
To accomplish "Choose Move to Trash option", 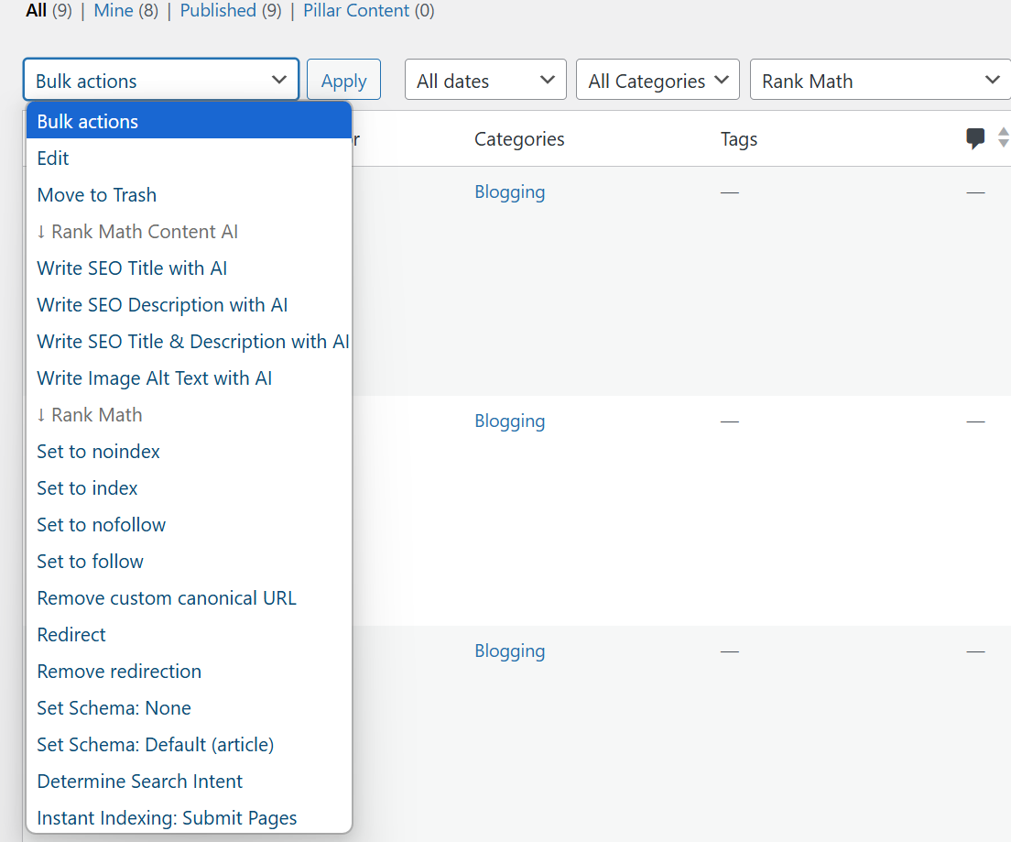I will pyautogui.click(x=97, y=195).
